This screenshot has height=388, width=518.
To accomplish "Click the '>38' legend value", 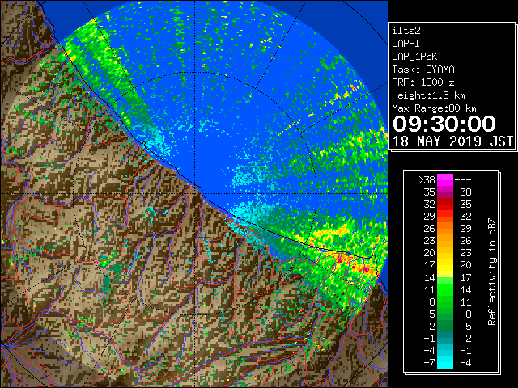I will 427,180.
